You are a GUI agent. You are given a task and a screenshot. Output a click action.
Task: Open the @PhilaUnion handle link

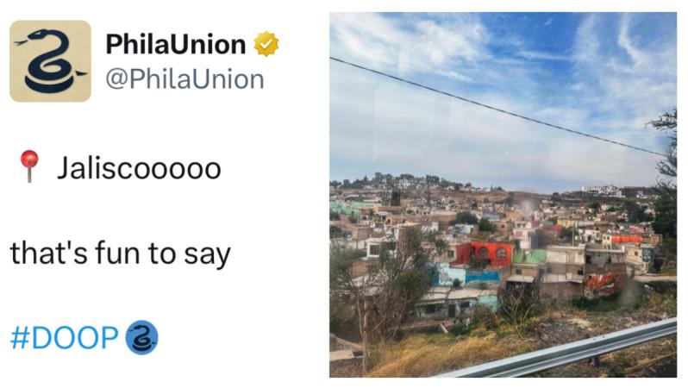185,79
